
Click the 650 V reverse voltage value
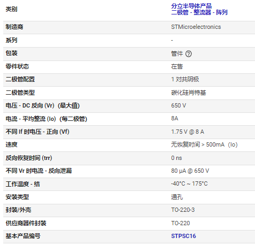tap(178, 105)
